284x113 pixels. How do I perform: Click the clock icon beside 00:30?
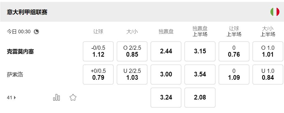tap(36, 32)
